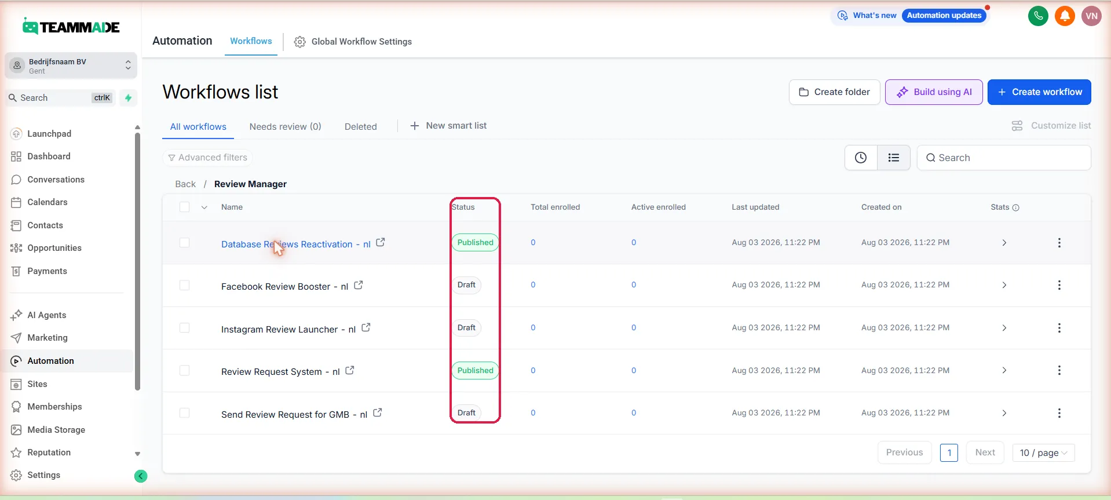Open the VN user avatar menu
This screenshot has width=1111, height=500.
click(1091, 16)
